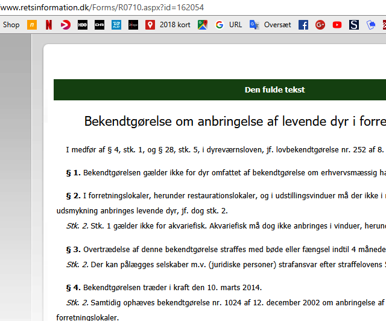
Task: Open the Google Maps bookmark
Action: point(203,25)
